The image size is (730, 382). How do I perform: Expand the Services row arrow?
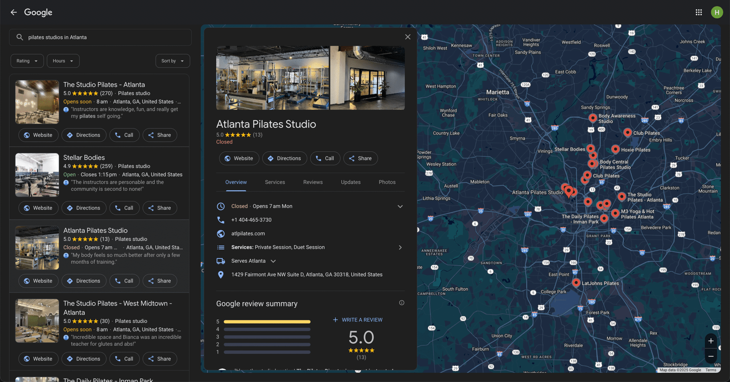tap(400, 248)
